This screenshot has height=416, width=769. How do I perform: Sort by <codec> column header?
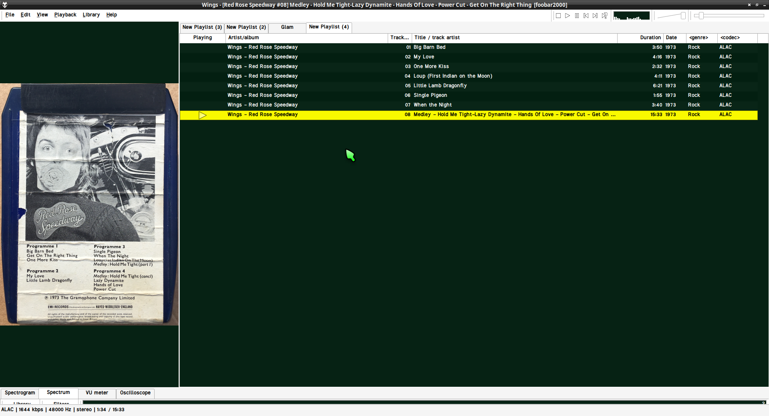pos(737,38)
